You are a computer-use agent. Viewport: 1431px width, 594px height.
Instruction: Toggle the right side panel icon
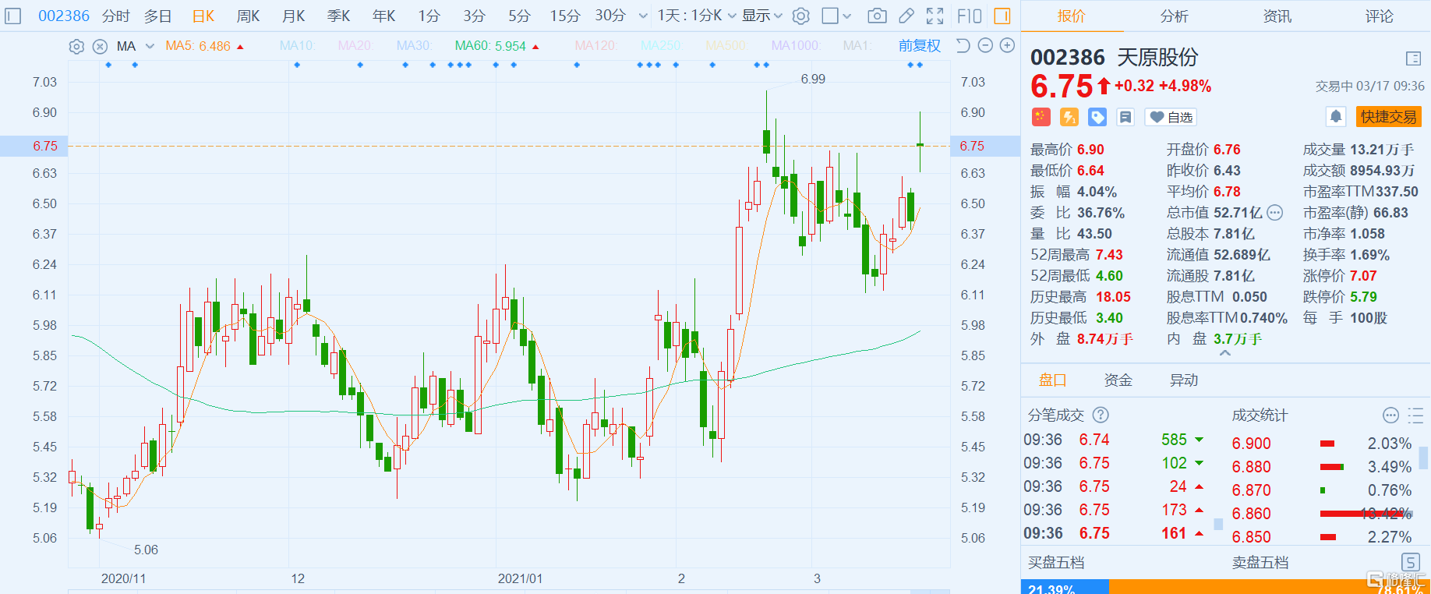[x=1002, y=16]
